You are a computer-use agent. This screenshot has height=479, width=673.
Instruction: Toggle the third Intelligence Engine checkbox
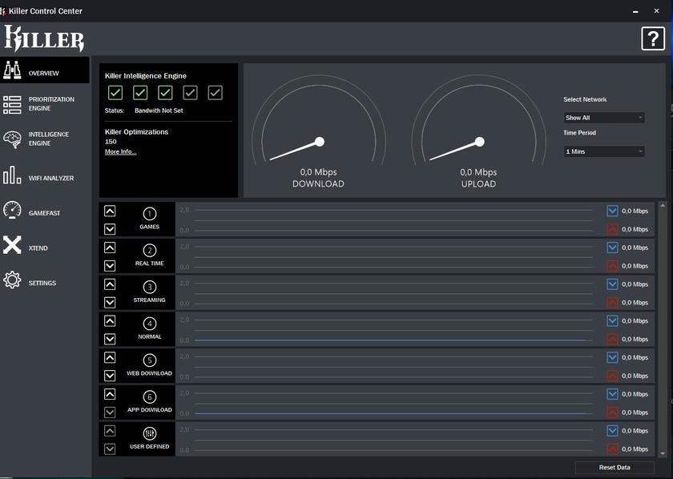(165, 93)
